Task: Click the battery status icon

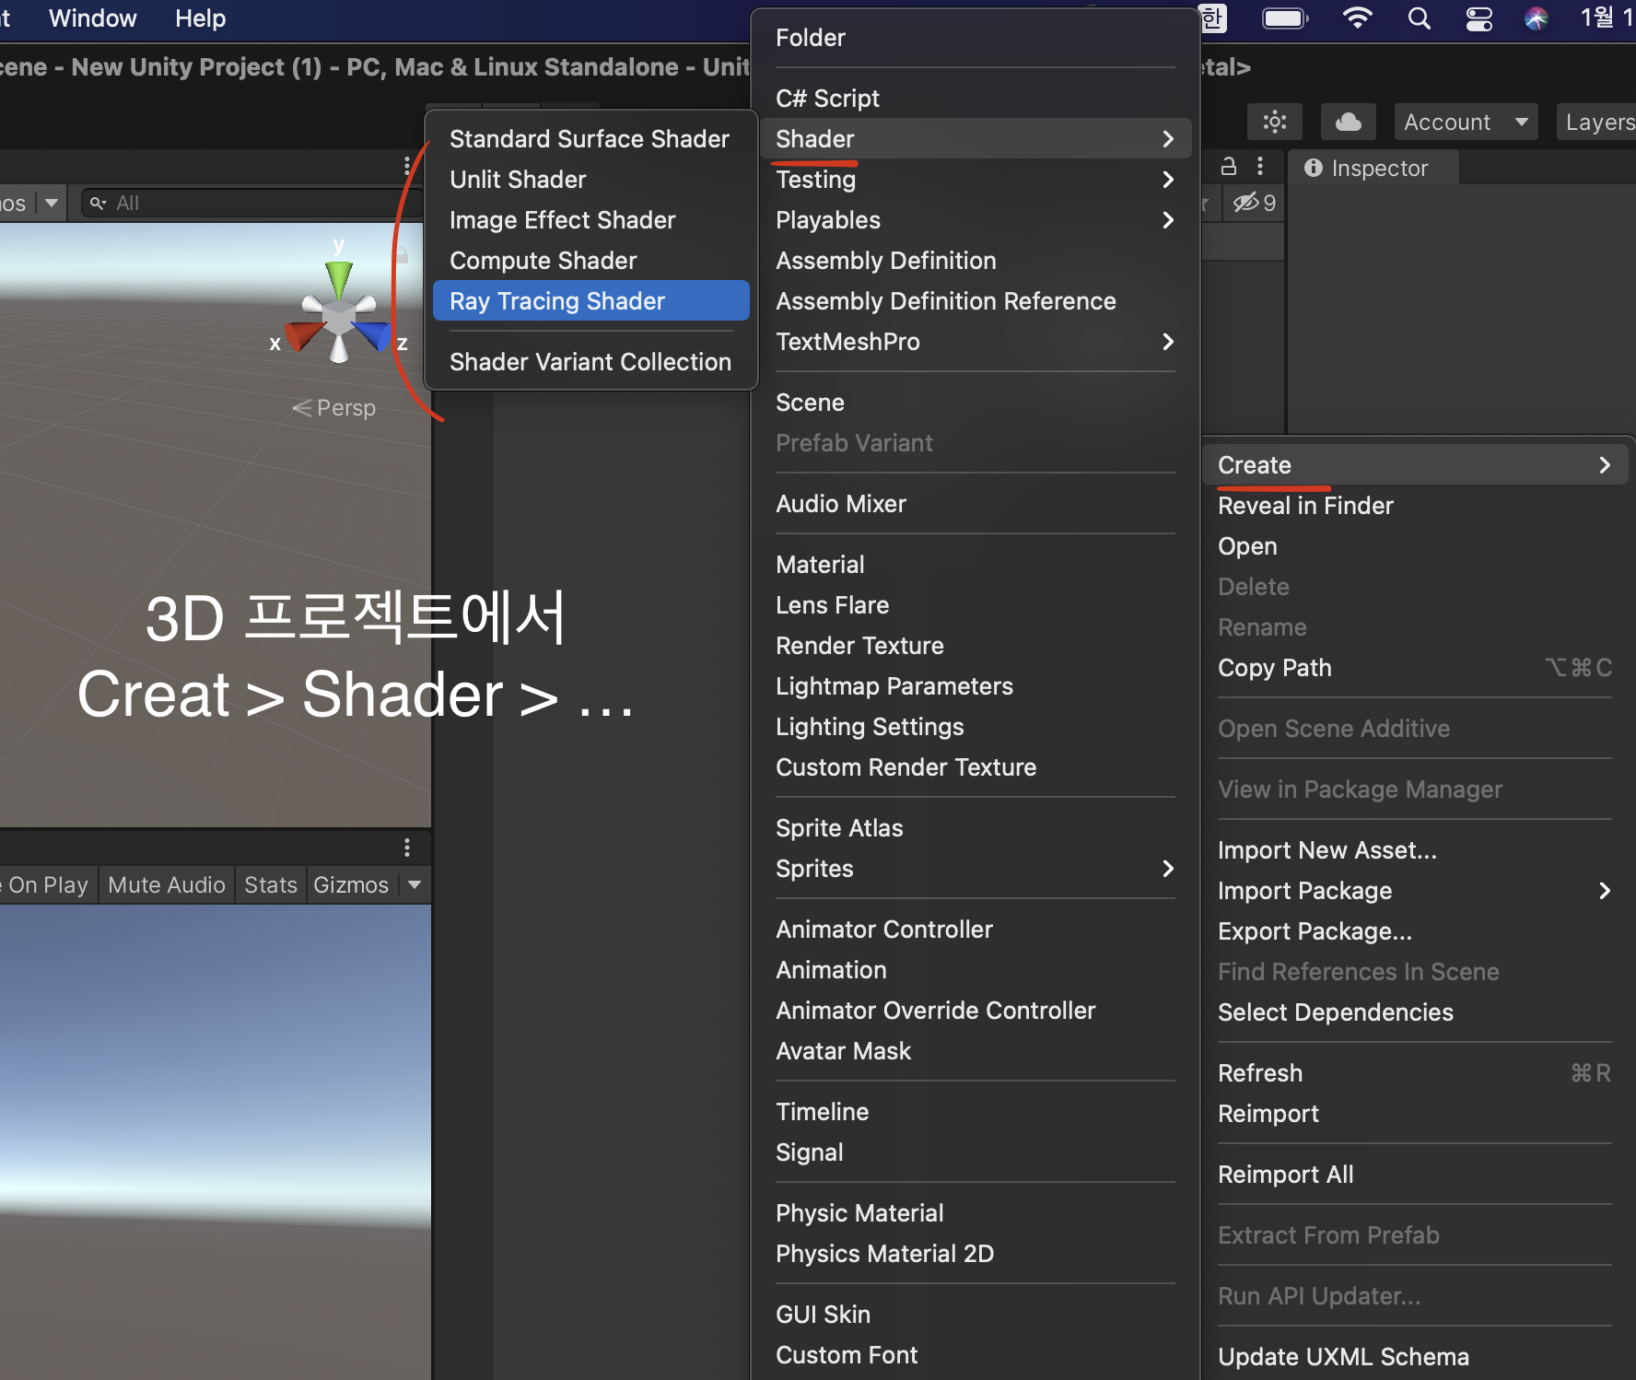Action: point(1286,18)
